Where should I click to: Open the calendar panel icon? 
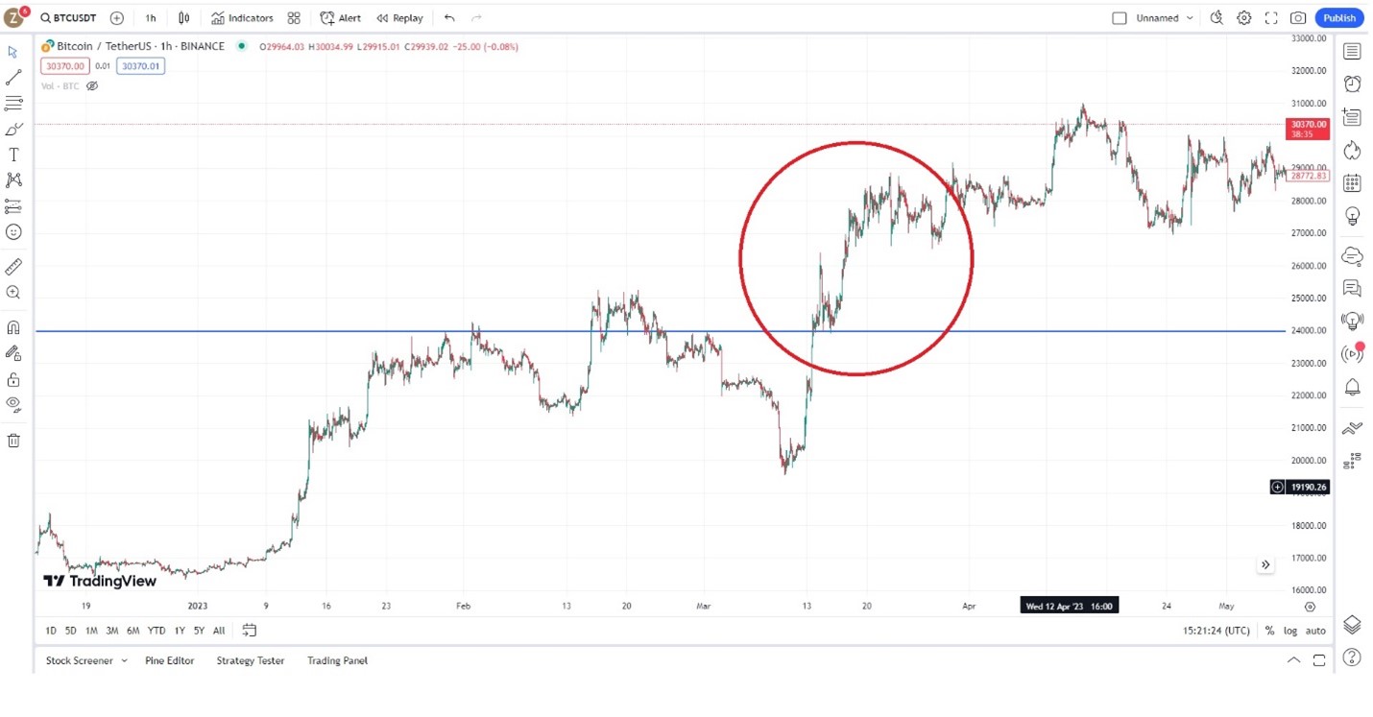click(1352, 182)
